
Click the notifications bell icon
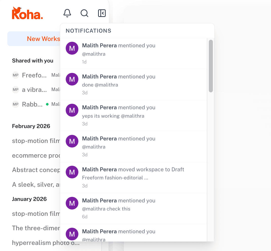pos(67,13)
